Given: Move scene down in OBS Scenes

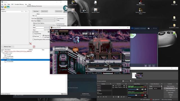Looking at the screenshot, I should pyautogui.click(x=106, y=97).
